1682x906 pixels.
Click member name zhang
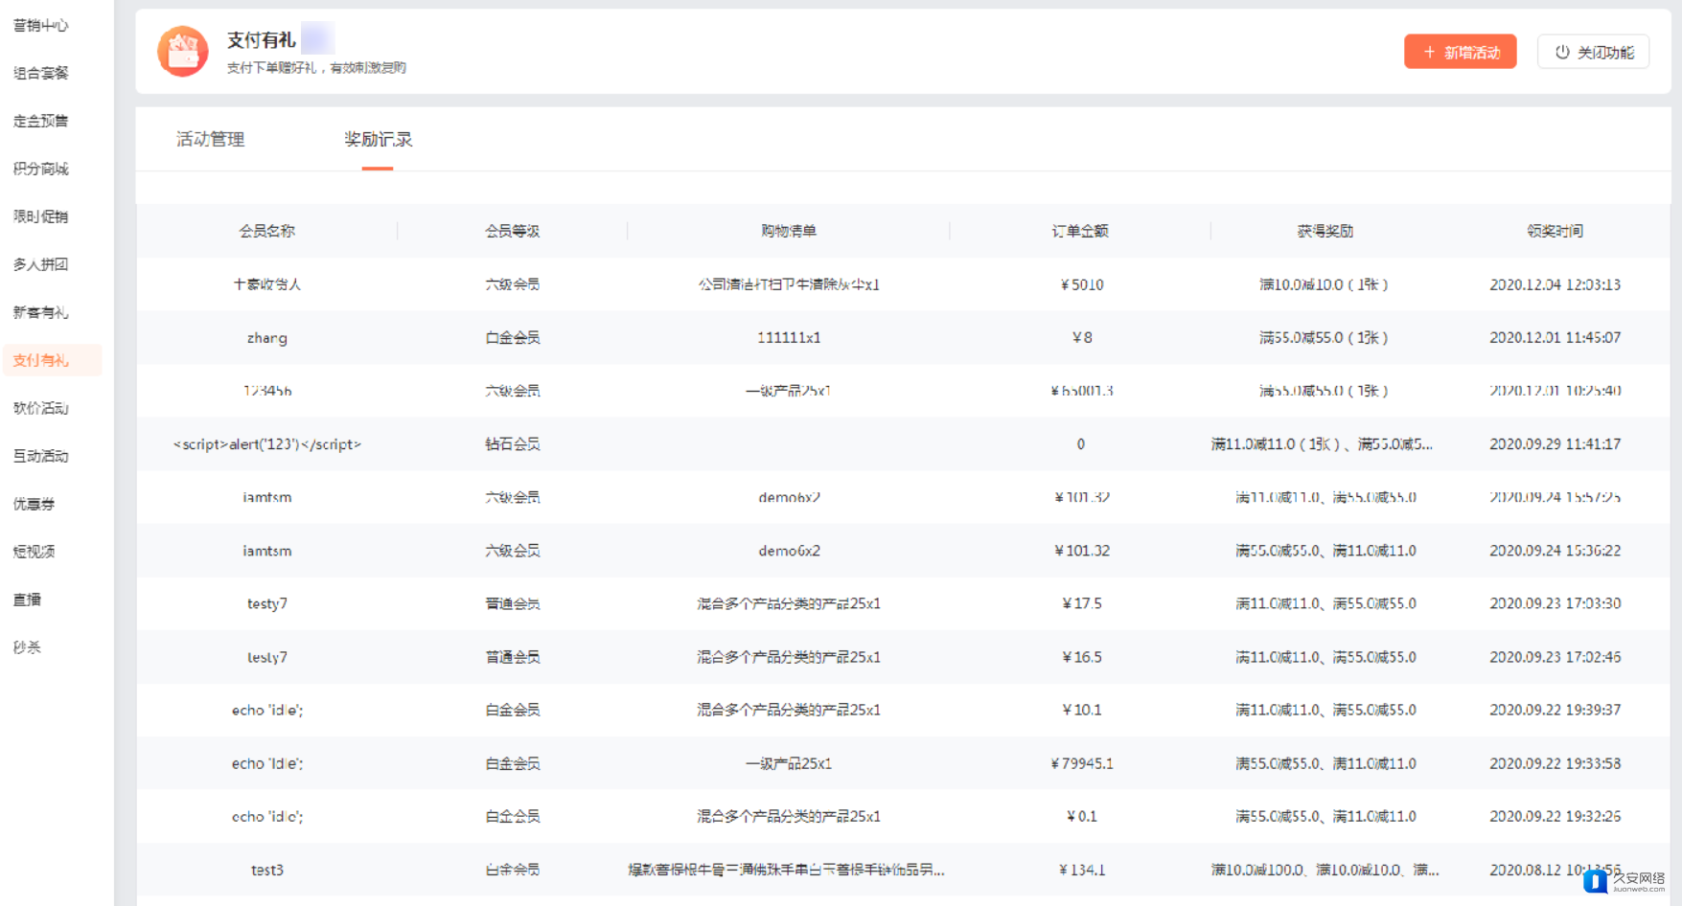point(267,338)
